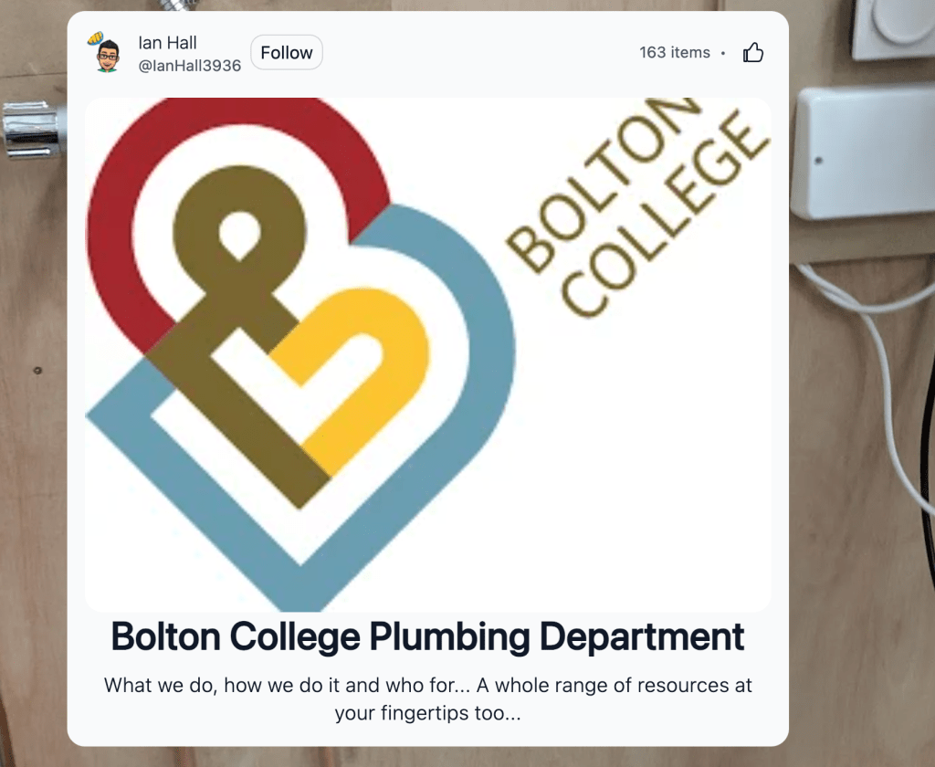Click the dot separator beside the items count
The width and height of the screenshot is (935, 767).
(x=723, y=53)
